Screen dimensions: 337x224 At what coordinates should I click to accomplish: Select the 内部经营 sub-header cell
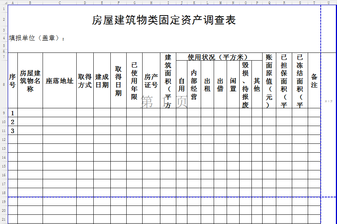[x=194, y=85]
